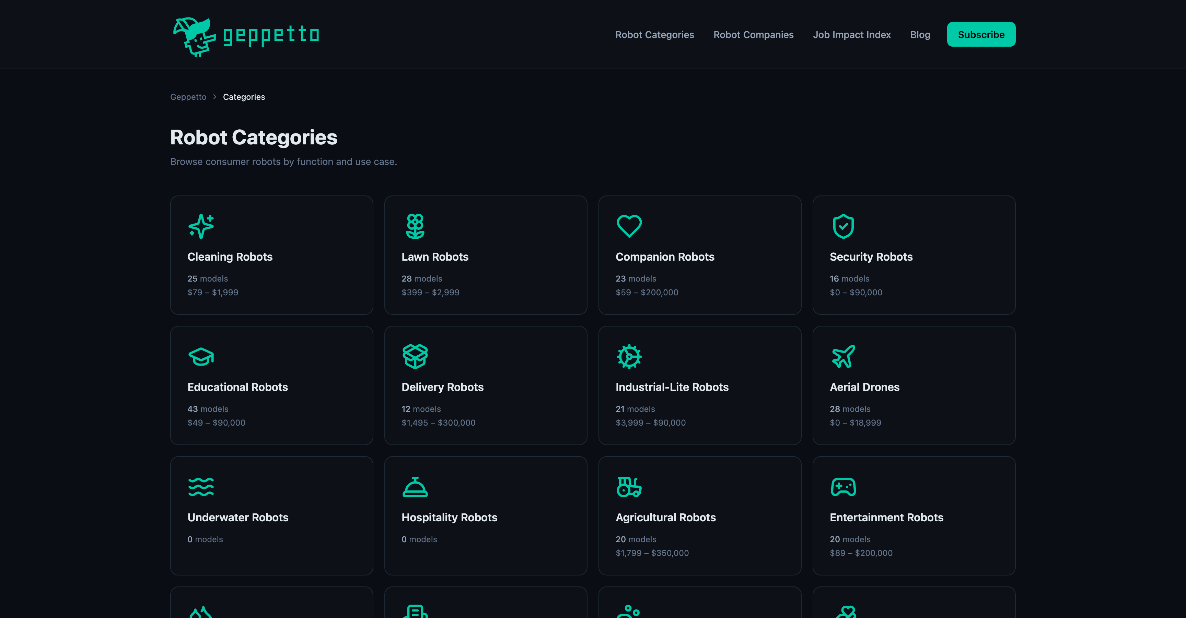This screenshot has width=1186, height=618.
Task: Click the heart icon on Companion Robots card
Action: (629, 226)
